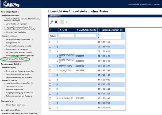Image resolution: width=162 pixels, height=115 pixels.
Task: Sort by Ausfuhrzollstelle column arrows
Action: click(x=78, y=30)
